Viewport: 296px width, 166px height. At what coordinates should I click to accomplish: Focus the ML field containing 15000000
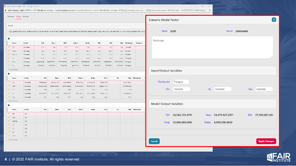[223, 89]
